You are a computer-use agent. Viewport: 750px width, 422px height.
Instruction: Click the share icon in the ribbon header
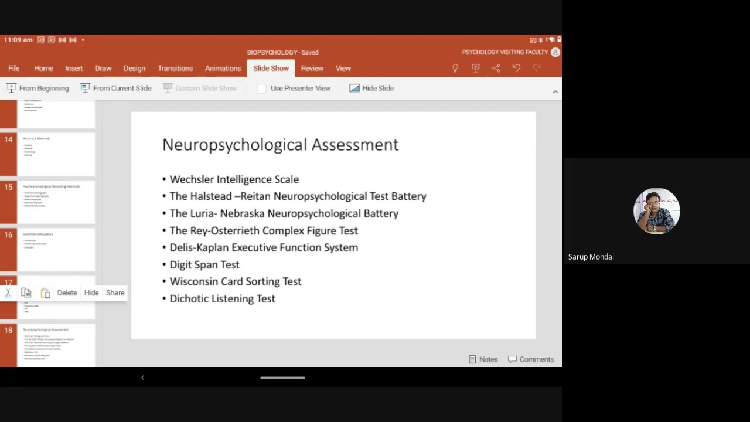tap(496, 69)
